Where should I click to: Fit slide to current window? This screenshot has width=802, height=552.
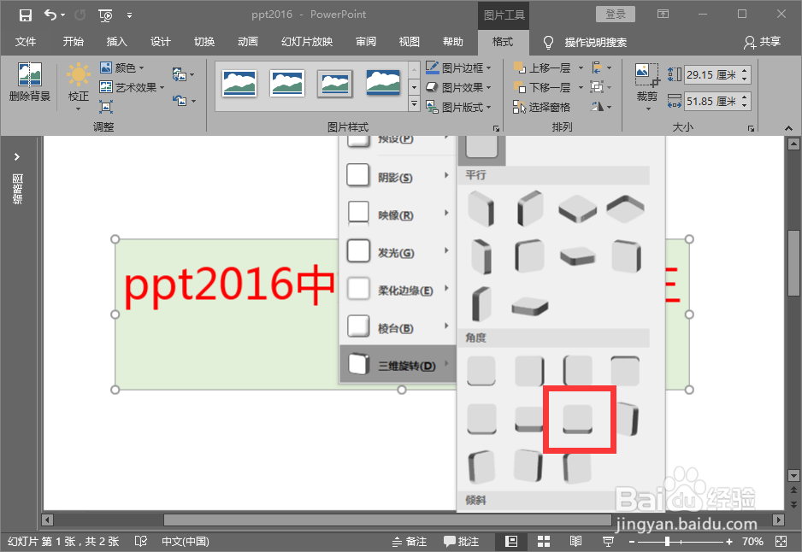[781, 541]
